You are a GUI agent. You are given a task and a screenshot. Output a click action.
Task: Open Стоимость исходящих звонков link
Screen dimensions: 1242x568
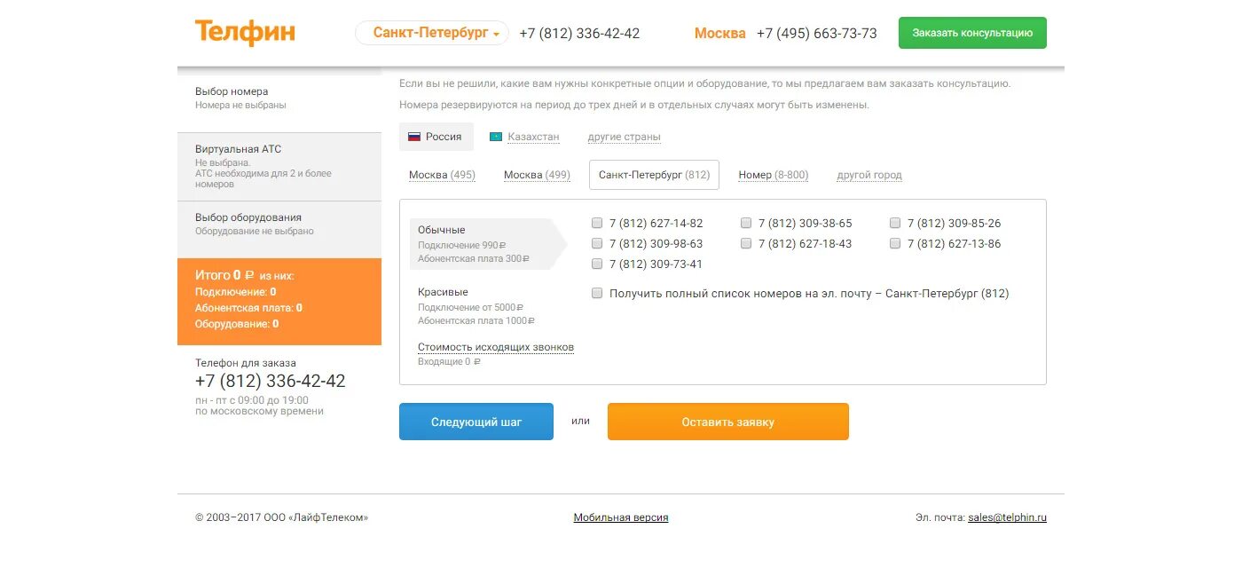[x=496, y=347]
